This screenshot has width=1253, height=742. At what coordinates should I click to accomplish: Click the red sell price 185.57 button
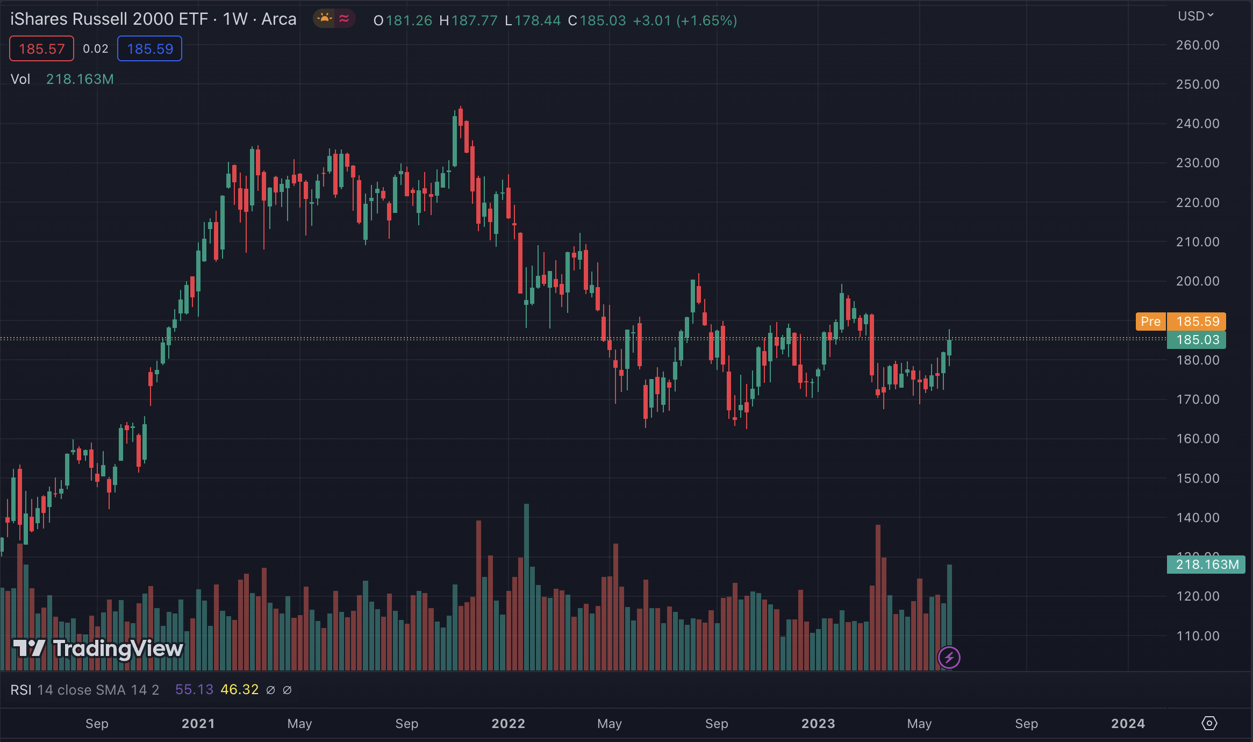42,49
